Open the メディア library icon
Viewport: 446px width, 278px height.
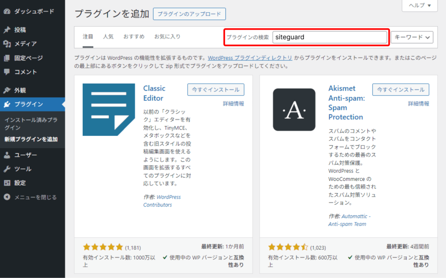point(6,44)
